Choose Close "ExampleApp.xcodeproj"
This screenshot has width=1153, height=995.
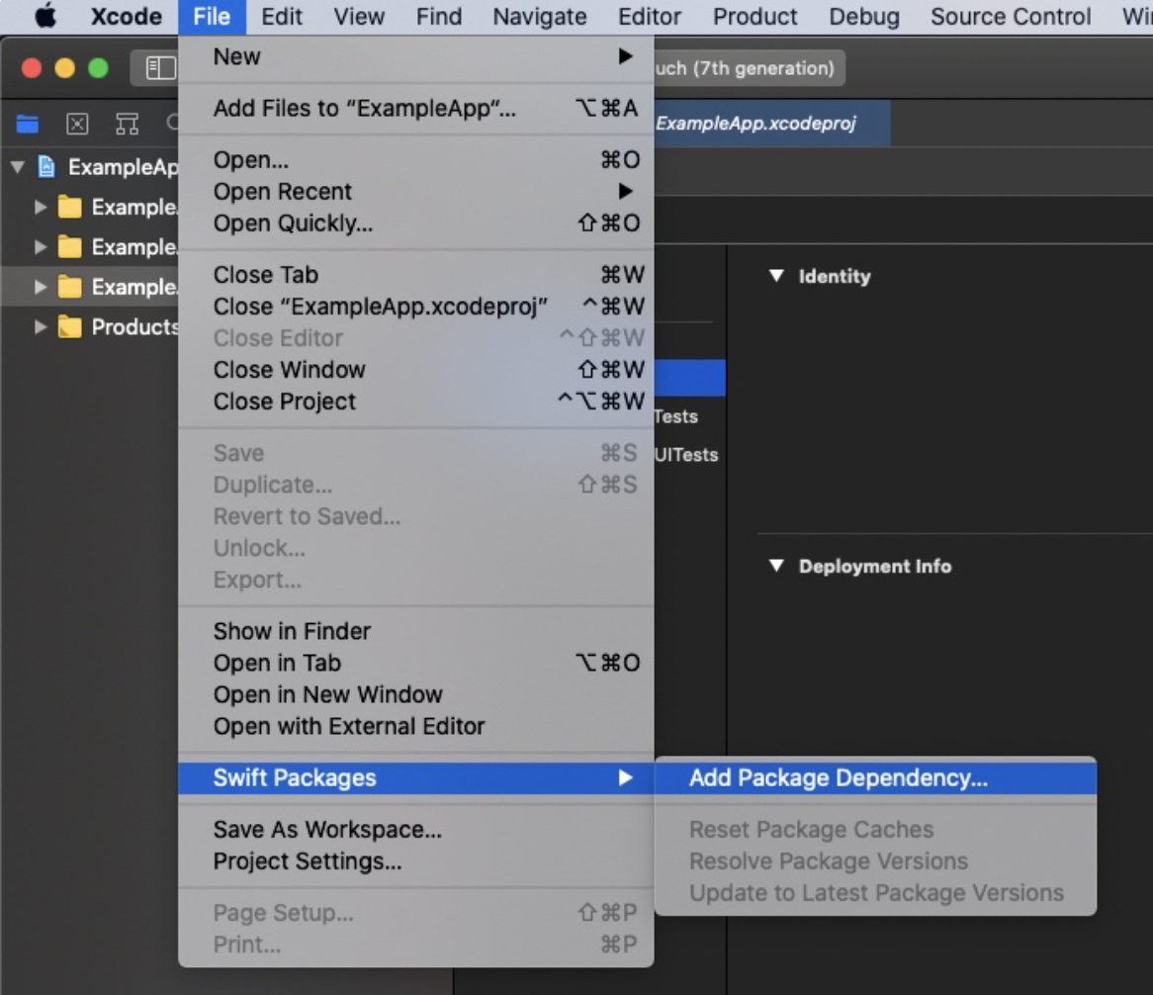tap(415, 306)
